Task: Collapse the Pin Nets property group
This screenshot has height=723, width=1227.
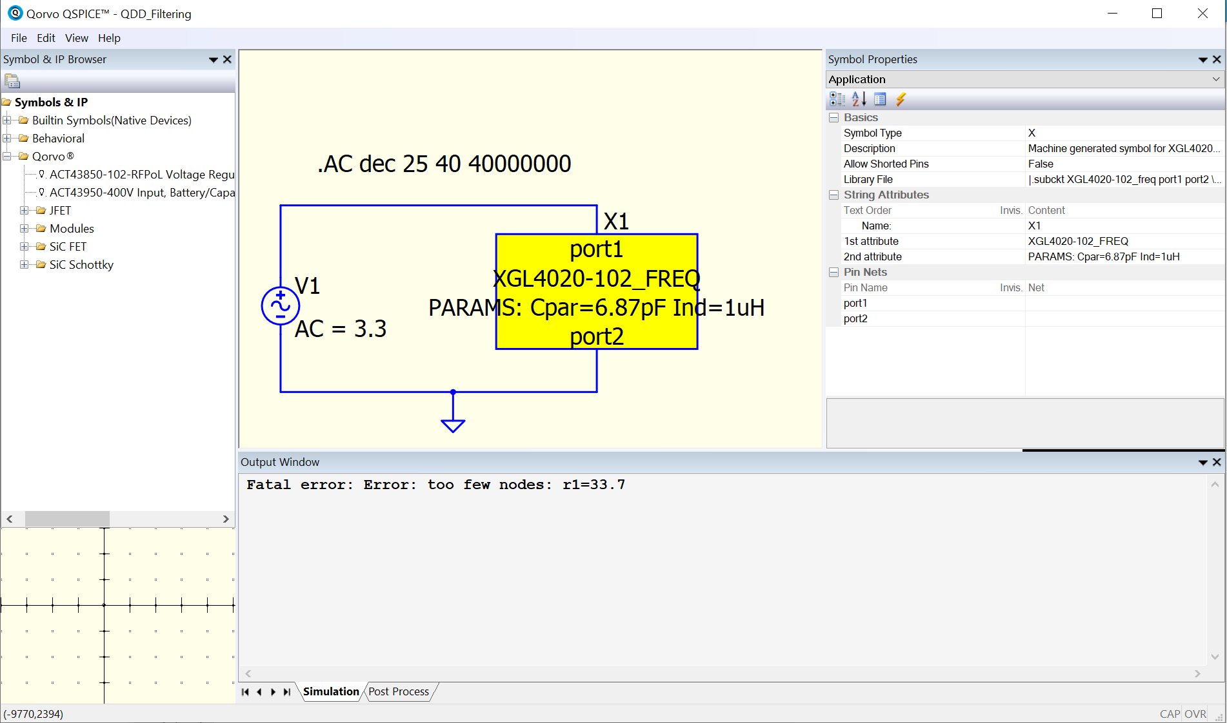Action: coord(833,273)
